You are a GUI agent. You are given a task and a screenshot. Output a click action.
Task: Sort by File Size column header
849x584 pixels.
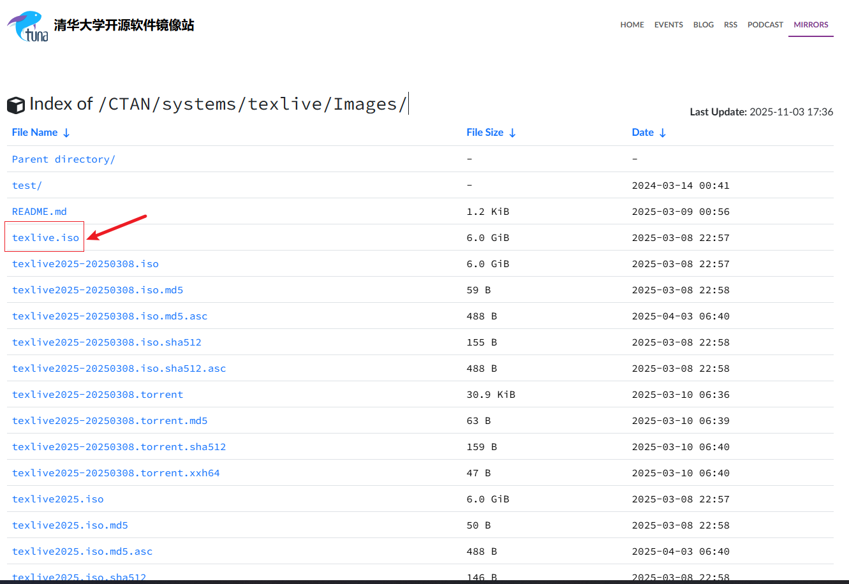[491, 133]
